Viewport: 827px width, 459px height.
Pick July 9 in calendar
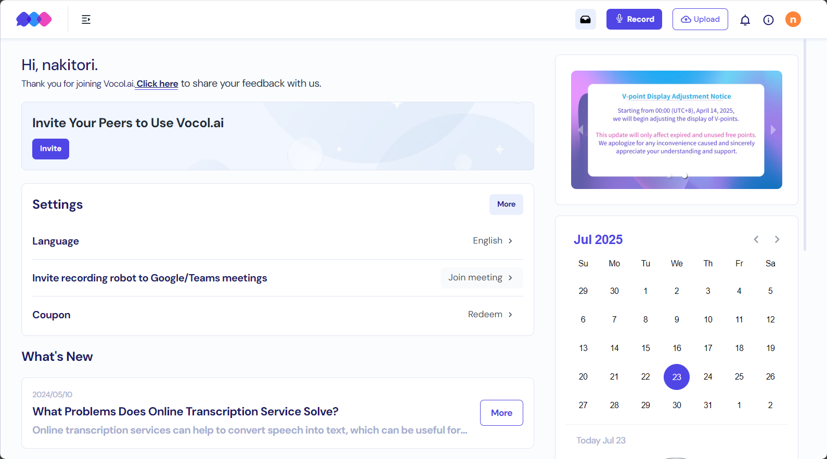[677, 320]
